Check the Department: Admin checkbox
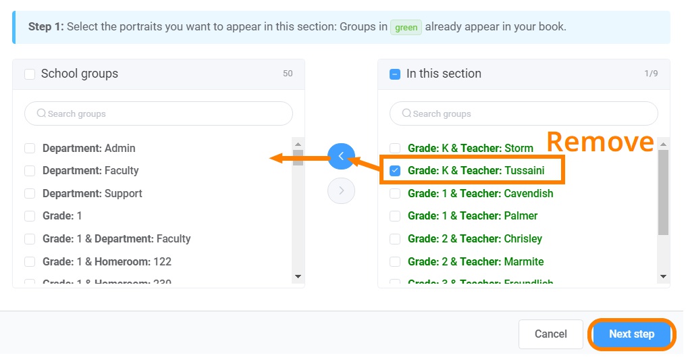 [30, 149]
